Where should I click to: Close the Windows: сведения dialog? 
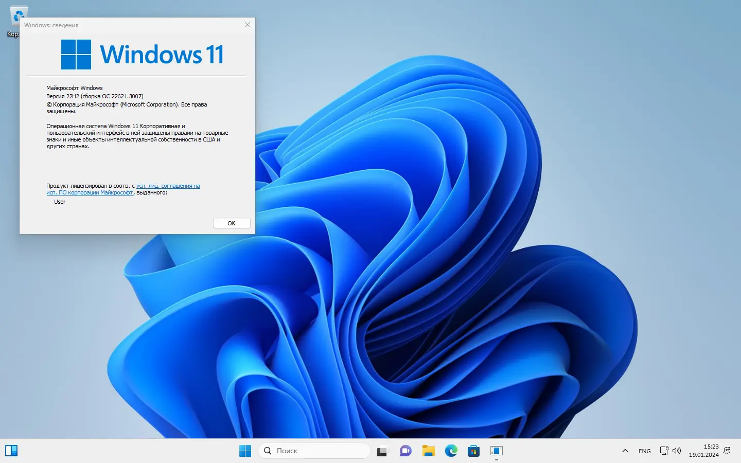point(248,25)
